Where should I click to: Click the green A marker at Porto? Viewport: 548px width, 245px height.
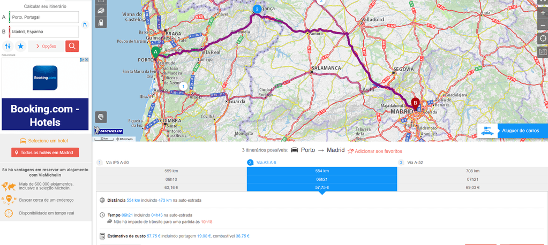point(155,52)
